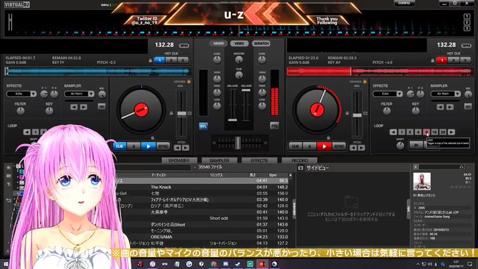Open right deck Echo effect dropdown
This screenshot has width=478, height=269.
[x=400, y=94]
